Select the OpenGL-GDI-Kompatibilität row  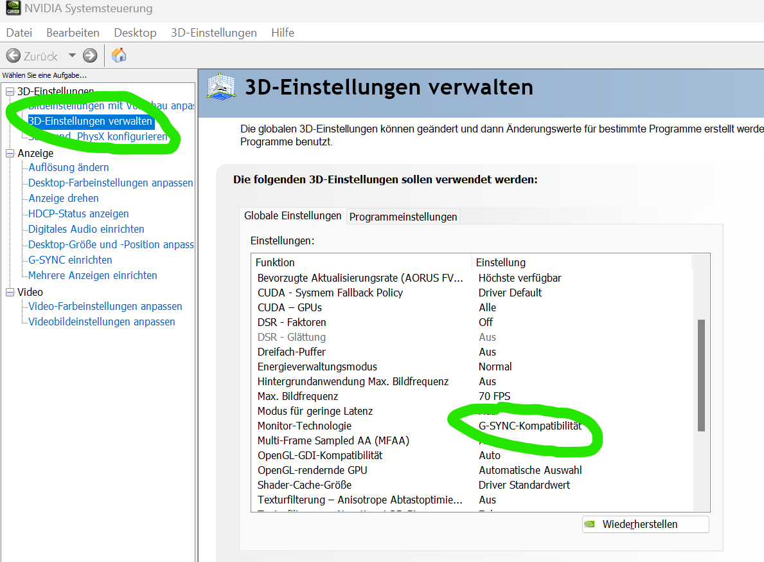(472, 455)
